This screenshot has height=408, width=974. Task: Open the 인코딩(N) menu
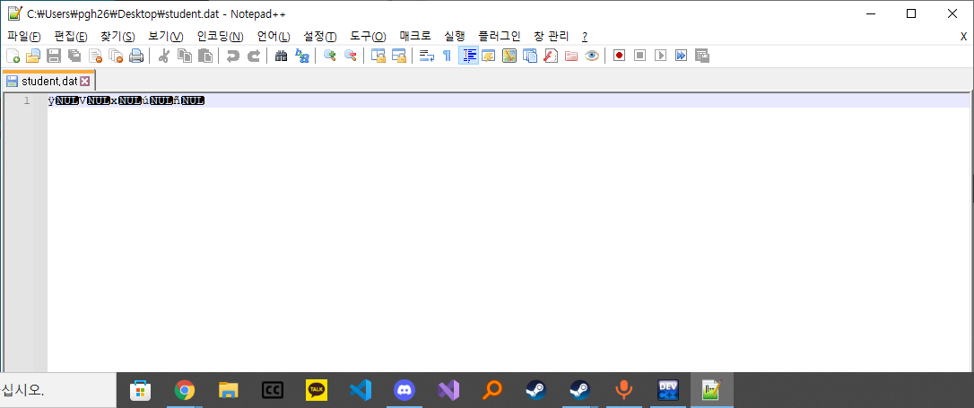pyautogui.click(x=220, y=36)
